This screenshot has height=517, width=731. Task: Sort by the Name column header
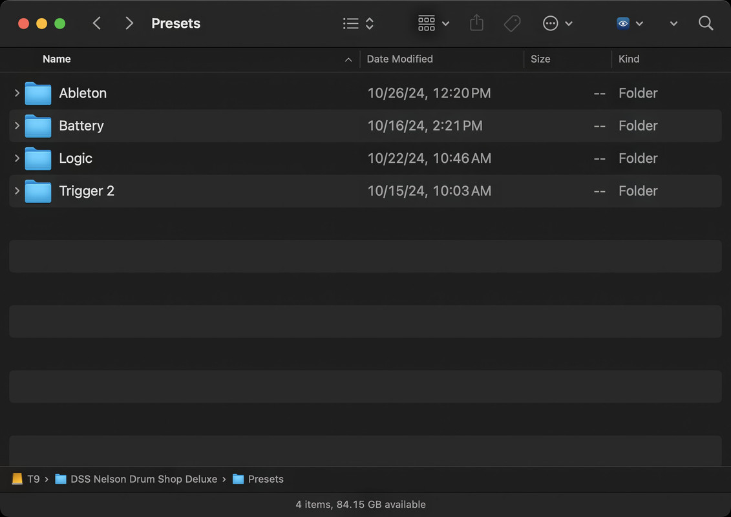click(x=56, y=59)
